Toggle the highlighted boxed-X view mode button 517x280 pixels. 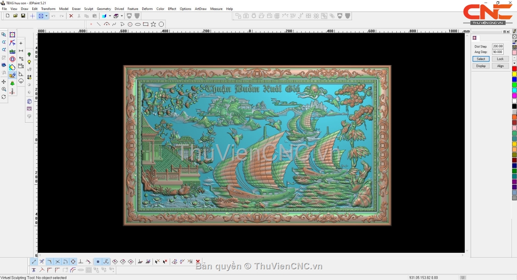coord(41,16)
